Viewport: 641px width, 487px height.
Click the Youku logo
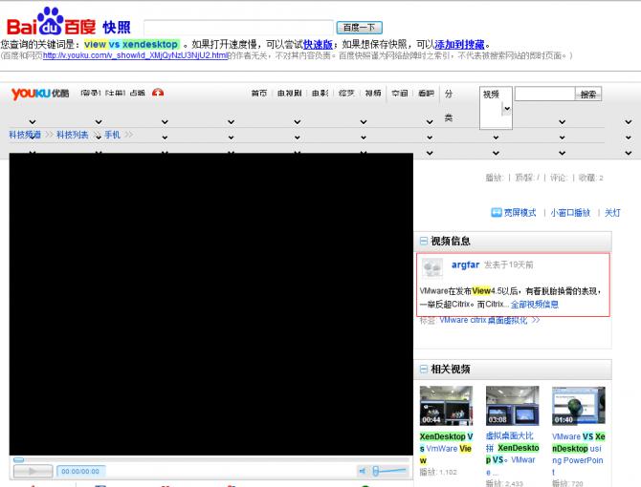40,94
